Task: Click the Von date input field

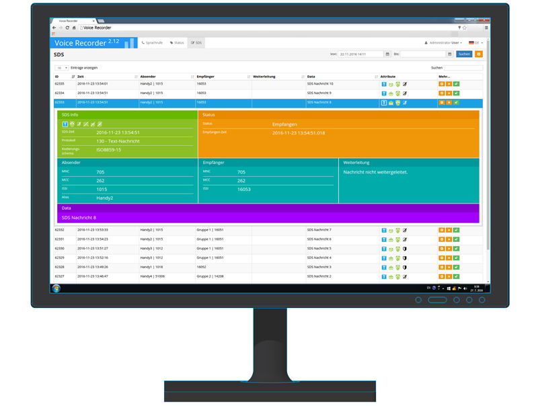Action: click(x=360, y=54)
